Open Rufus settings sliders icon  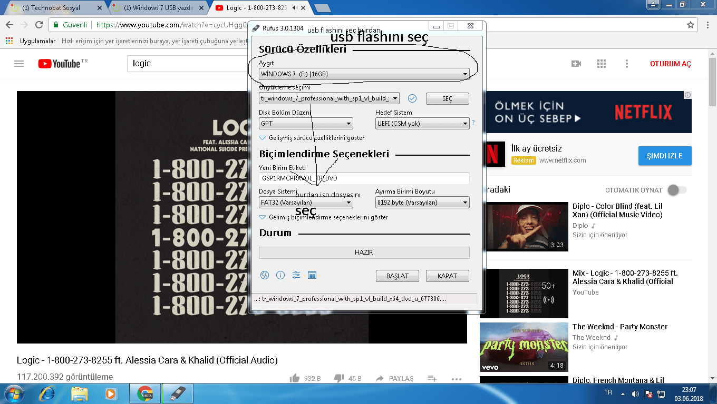296,275
